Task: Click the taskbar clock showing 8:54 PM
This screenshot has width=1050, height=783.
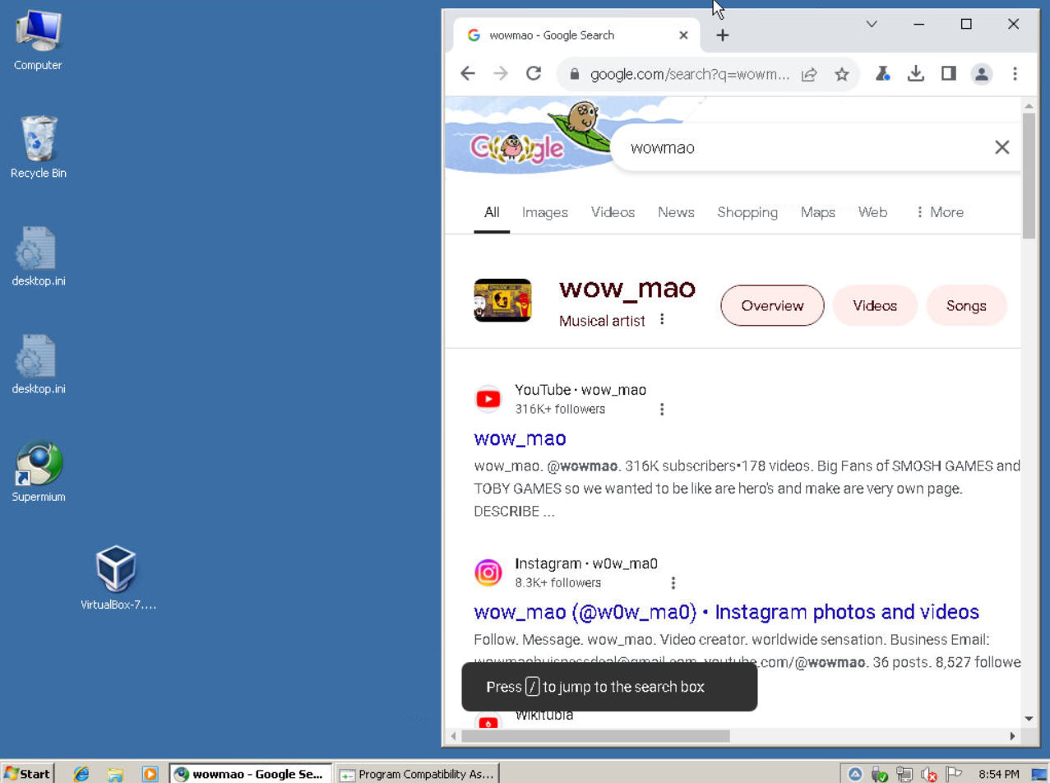Action: click(x=999, y=774)
